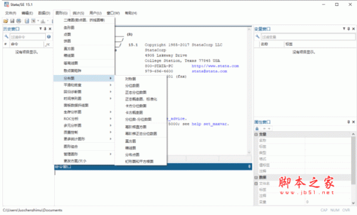Click the help set_maxvar link
The width and height of the screenshot is (357, 215).
(x=209, y=124)
